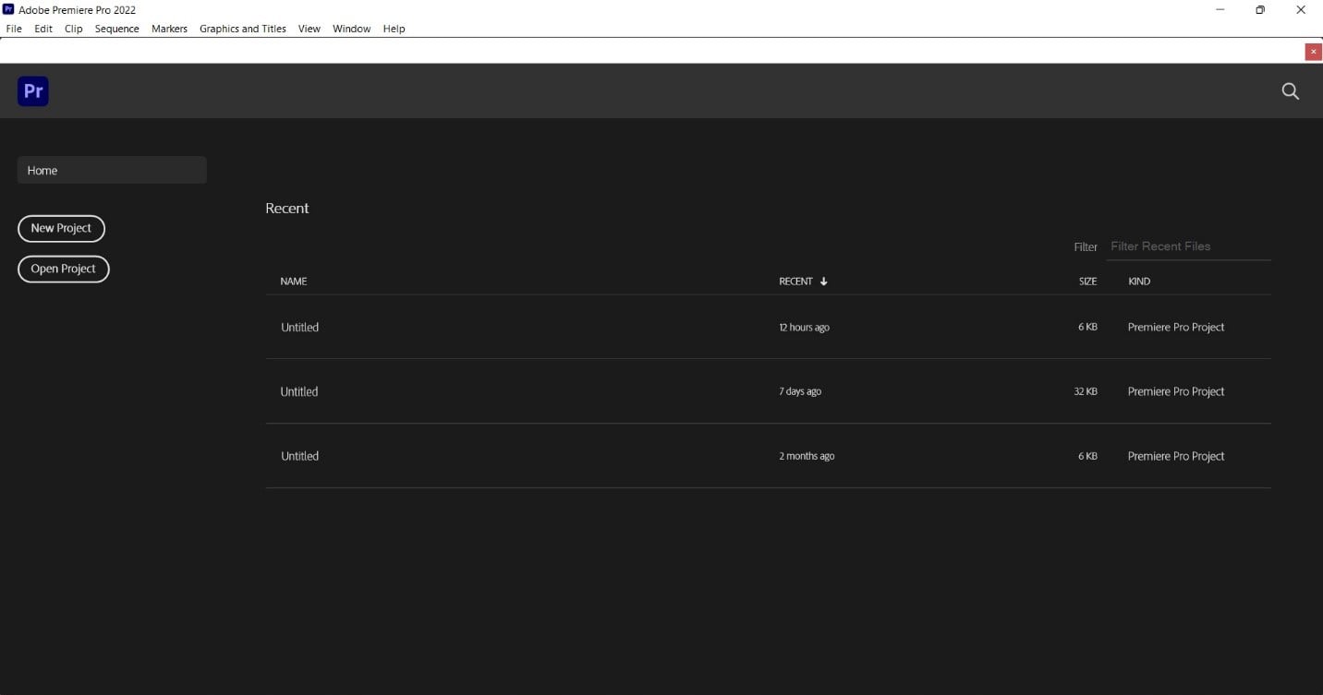Click the 32 KB size cell
Viewport: 1323px width, 695px height.
[x=1086, y=391]
